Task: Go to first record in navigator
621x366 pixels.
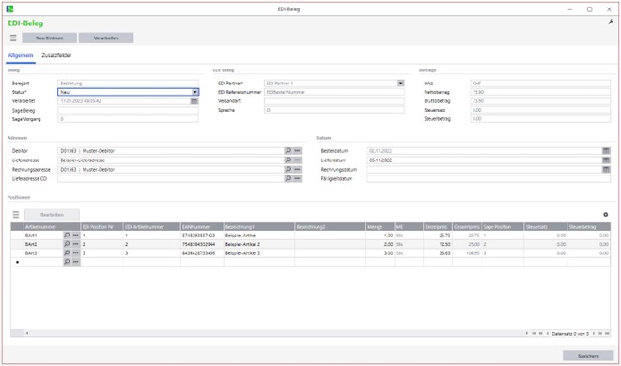Action: (x=534, y=333)
